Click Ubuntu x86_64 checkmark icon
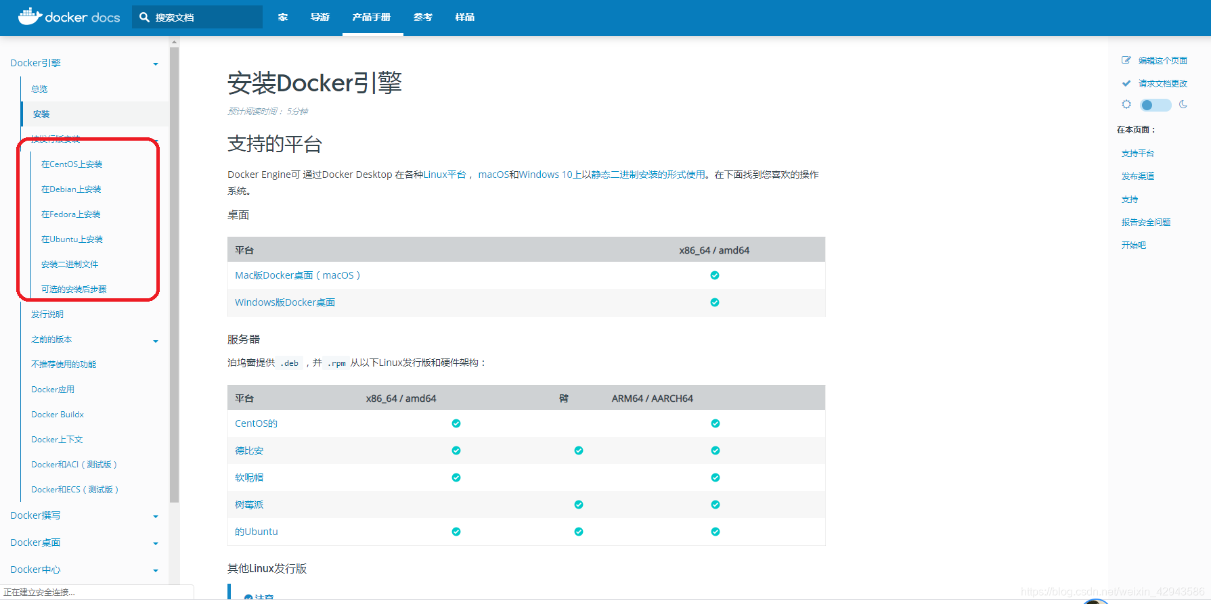This screenshot has height=604, width=1211. pos(456,532)
